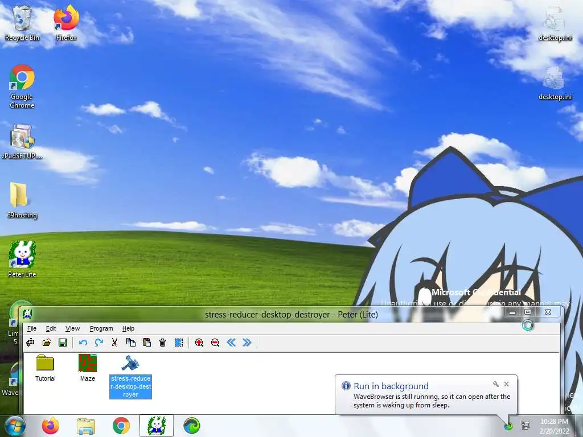
Task: Select the Firefox desktop shortcut
Action: point(67,23)
